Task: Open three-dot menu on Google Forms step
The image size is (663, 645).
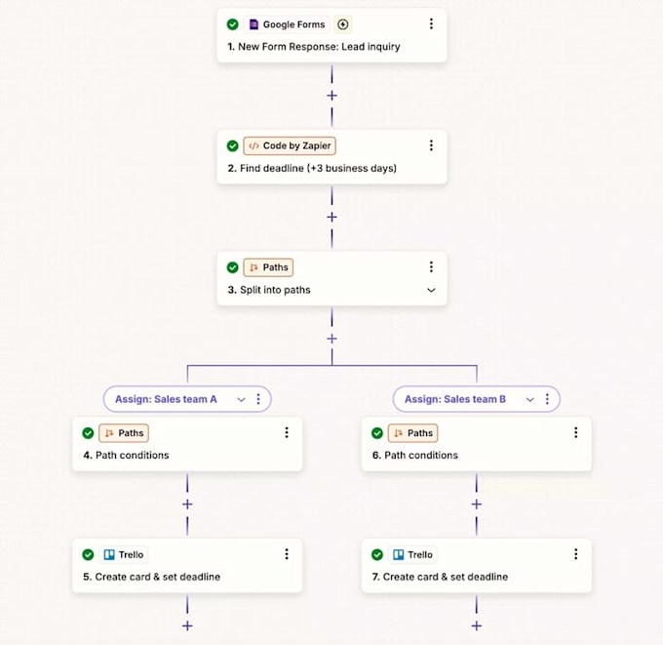Action: pos(431,23)
